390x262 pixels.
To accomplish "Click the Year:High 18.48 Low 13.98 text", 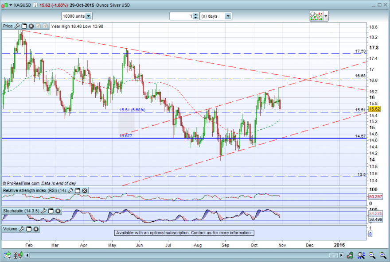I will tap(77, 26).
